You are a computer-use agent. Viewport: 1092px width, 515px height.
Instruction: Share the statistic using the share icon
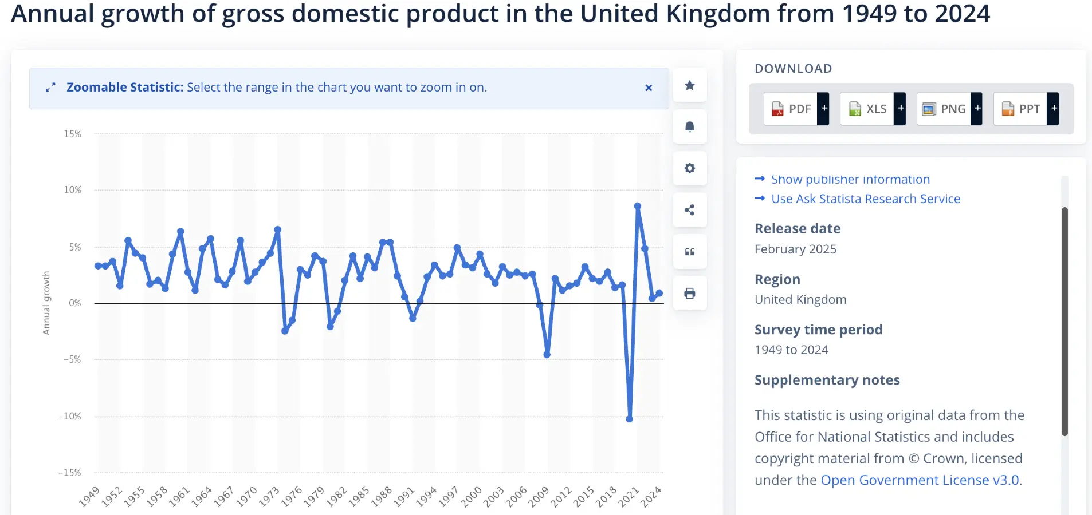click(690, 210)
